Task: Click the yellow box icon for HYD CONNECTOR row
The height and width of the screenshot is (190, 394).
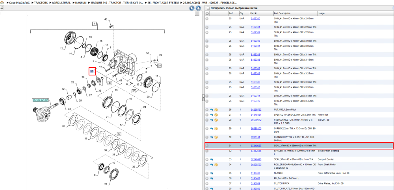Action: (x=216, y=120)
